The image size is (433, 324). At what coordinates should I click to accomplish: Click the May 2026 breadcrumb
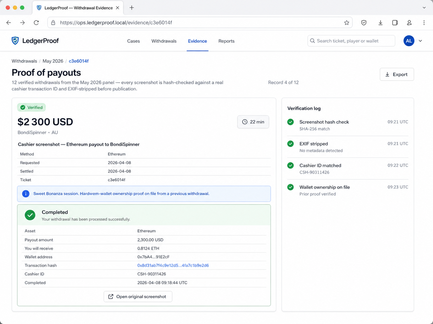pos(53,61)
